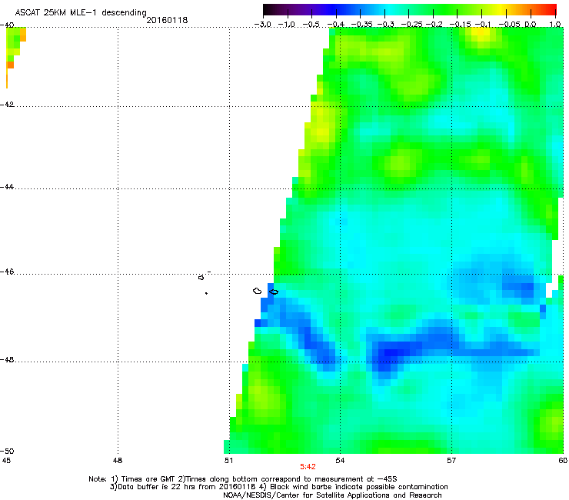Click the latitude label '-46'
Screen dimensions: 569x500
7,272
